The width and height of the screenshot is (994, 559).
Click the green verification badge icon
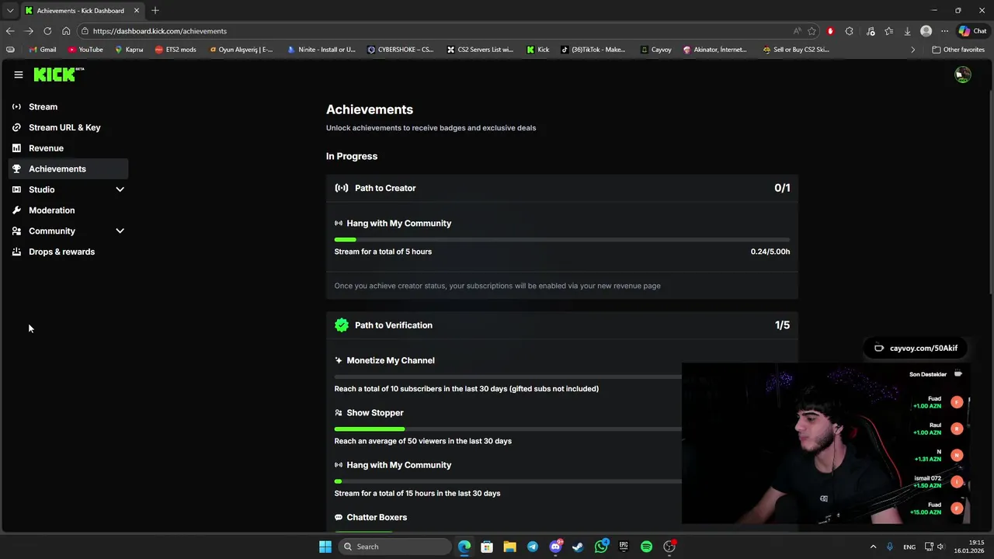tap(342, 325)
